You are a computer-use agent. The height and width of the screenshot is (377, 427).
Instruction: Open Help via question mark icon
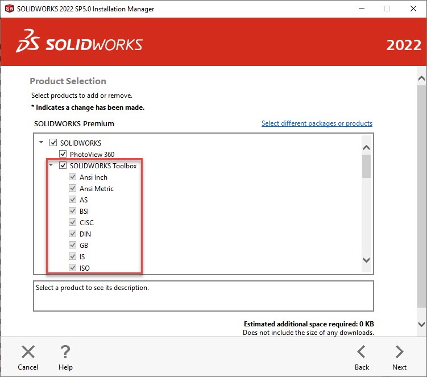[x=65, y=351]
